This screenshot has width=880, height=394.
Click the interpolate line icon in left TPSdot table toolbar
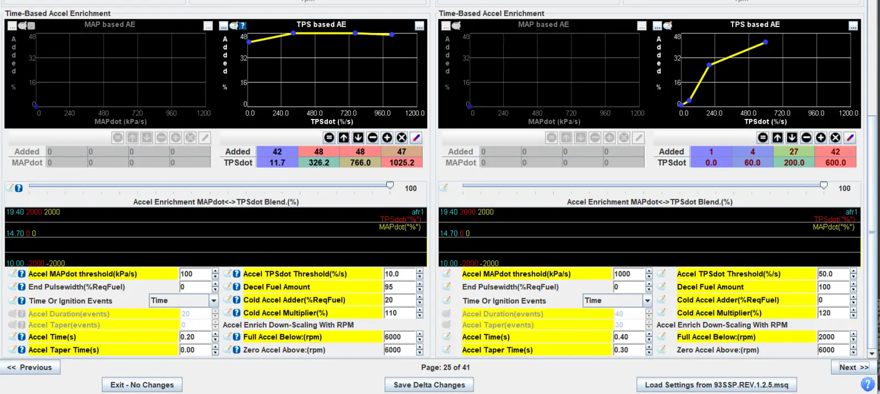[416, 138]
